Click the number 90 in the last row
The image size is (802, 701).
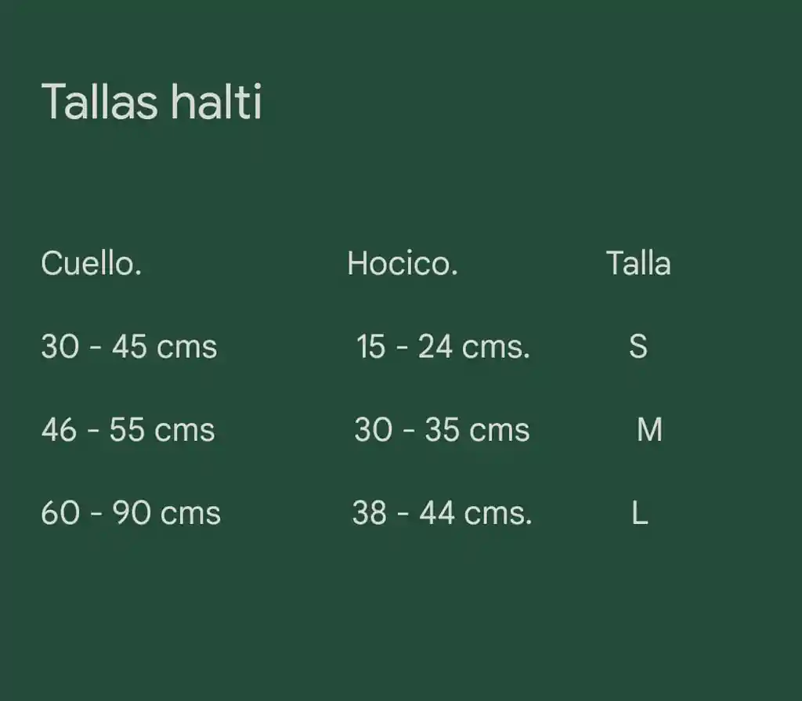point(132,512)
